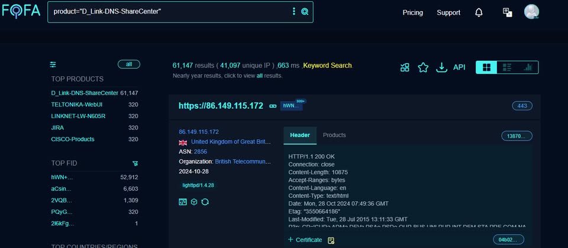Image resolution: width=568 pixels, height=248 pixels.
Task: Open Support menu
Action: [448, 12]
